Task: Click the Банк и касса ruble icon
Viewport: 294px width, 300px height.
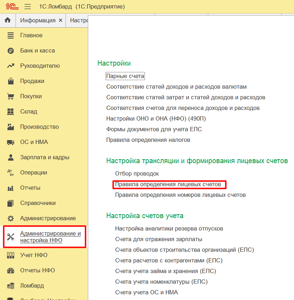Action: (11, 51)
